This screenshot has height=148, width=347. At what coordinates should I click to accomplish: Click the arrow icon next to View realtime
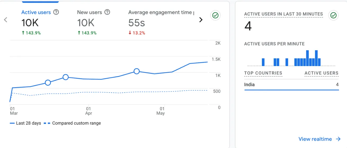[338, 139]
